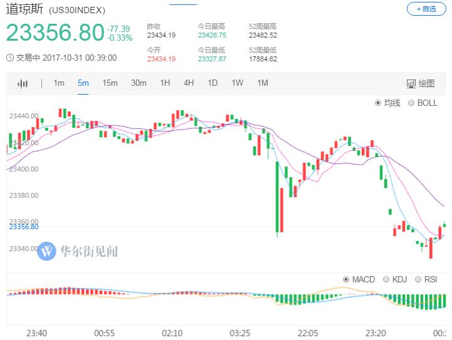Switch to the 1D daily tab
Screen dimensions: 452x340
pos(213,83)
